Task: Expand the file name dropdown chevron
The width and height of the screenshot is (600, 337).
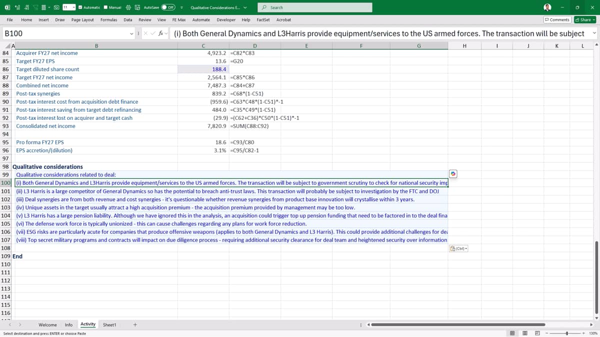Action: click(x=245, y=7)
